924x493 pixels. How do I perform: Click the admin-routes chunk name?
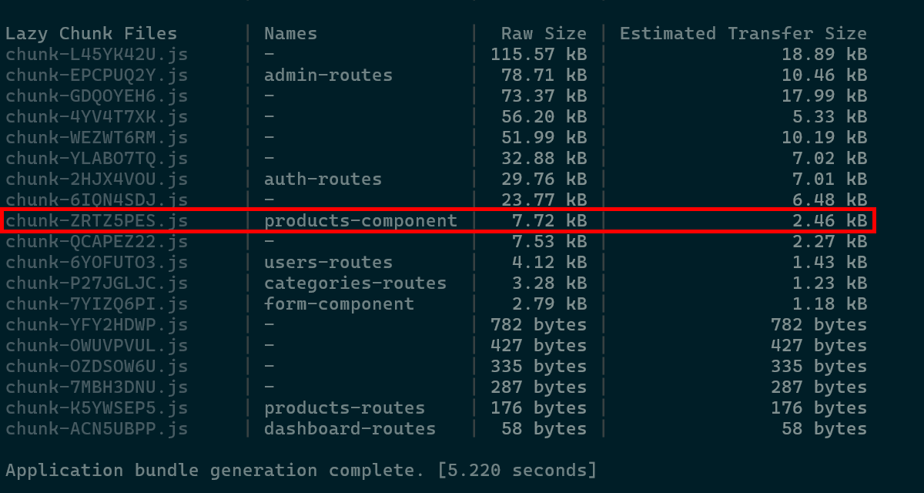coord(328,75)
